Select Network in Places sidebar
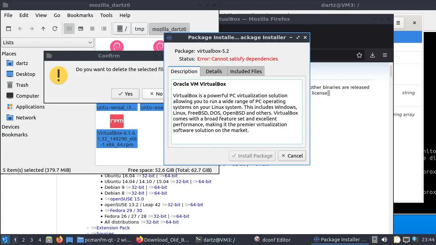The image size is (436, 245). click(26, 118)
